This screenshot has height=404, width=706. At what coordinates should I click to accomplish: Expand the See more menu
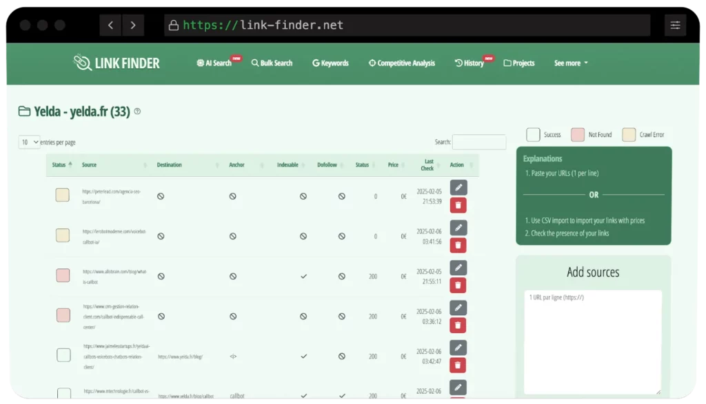click(x=570, y=63)
